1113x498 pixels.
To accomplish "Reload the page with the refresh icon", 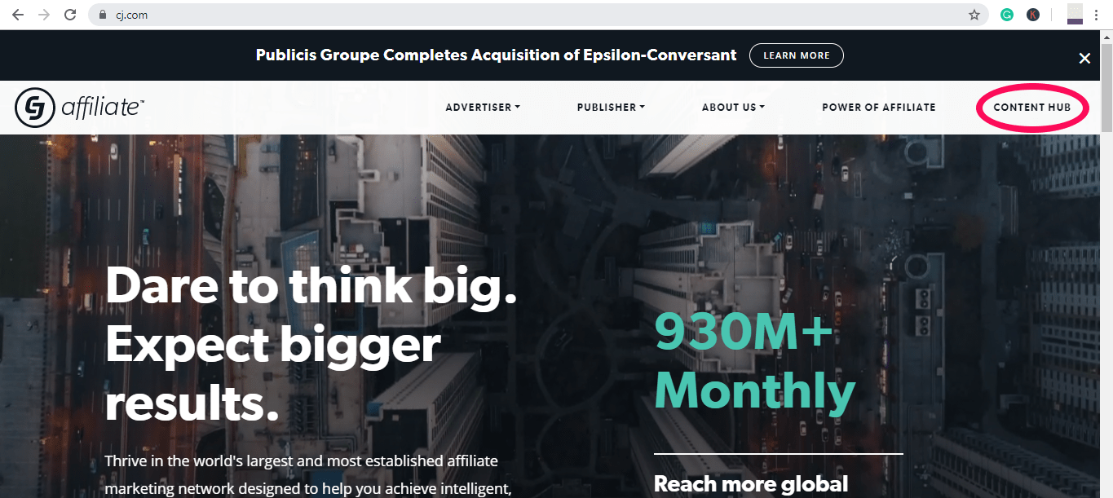I will point(70,15).
